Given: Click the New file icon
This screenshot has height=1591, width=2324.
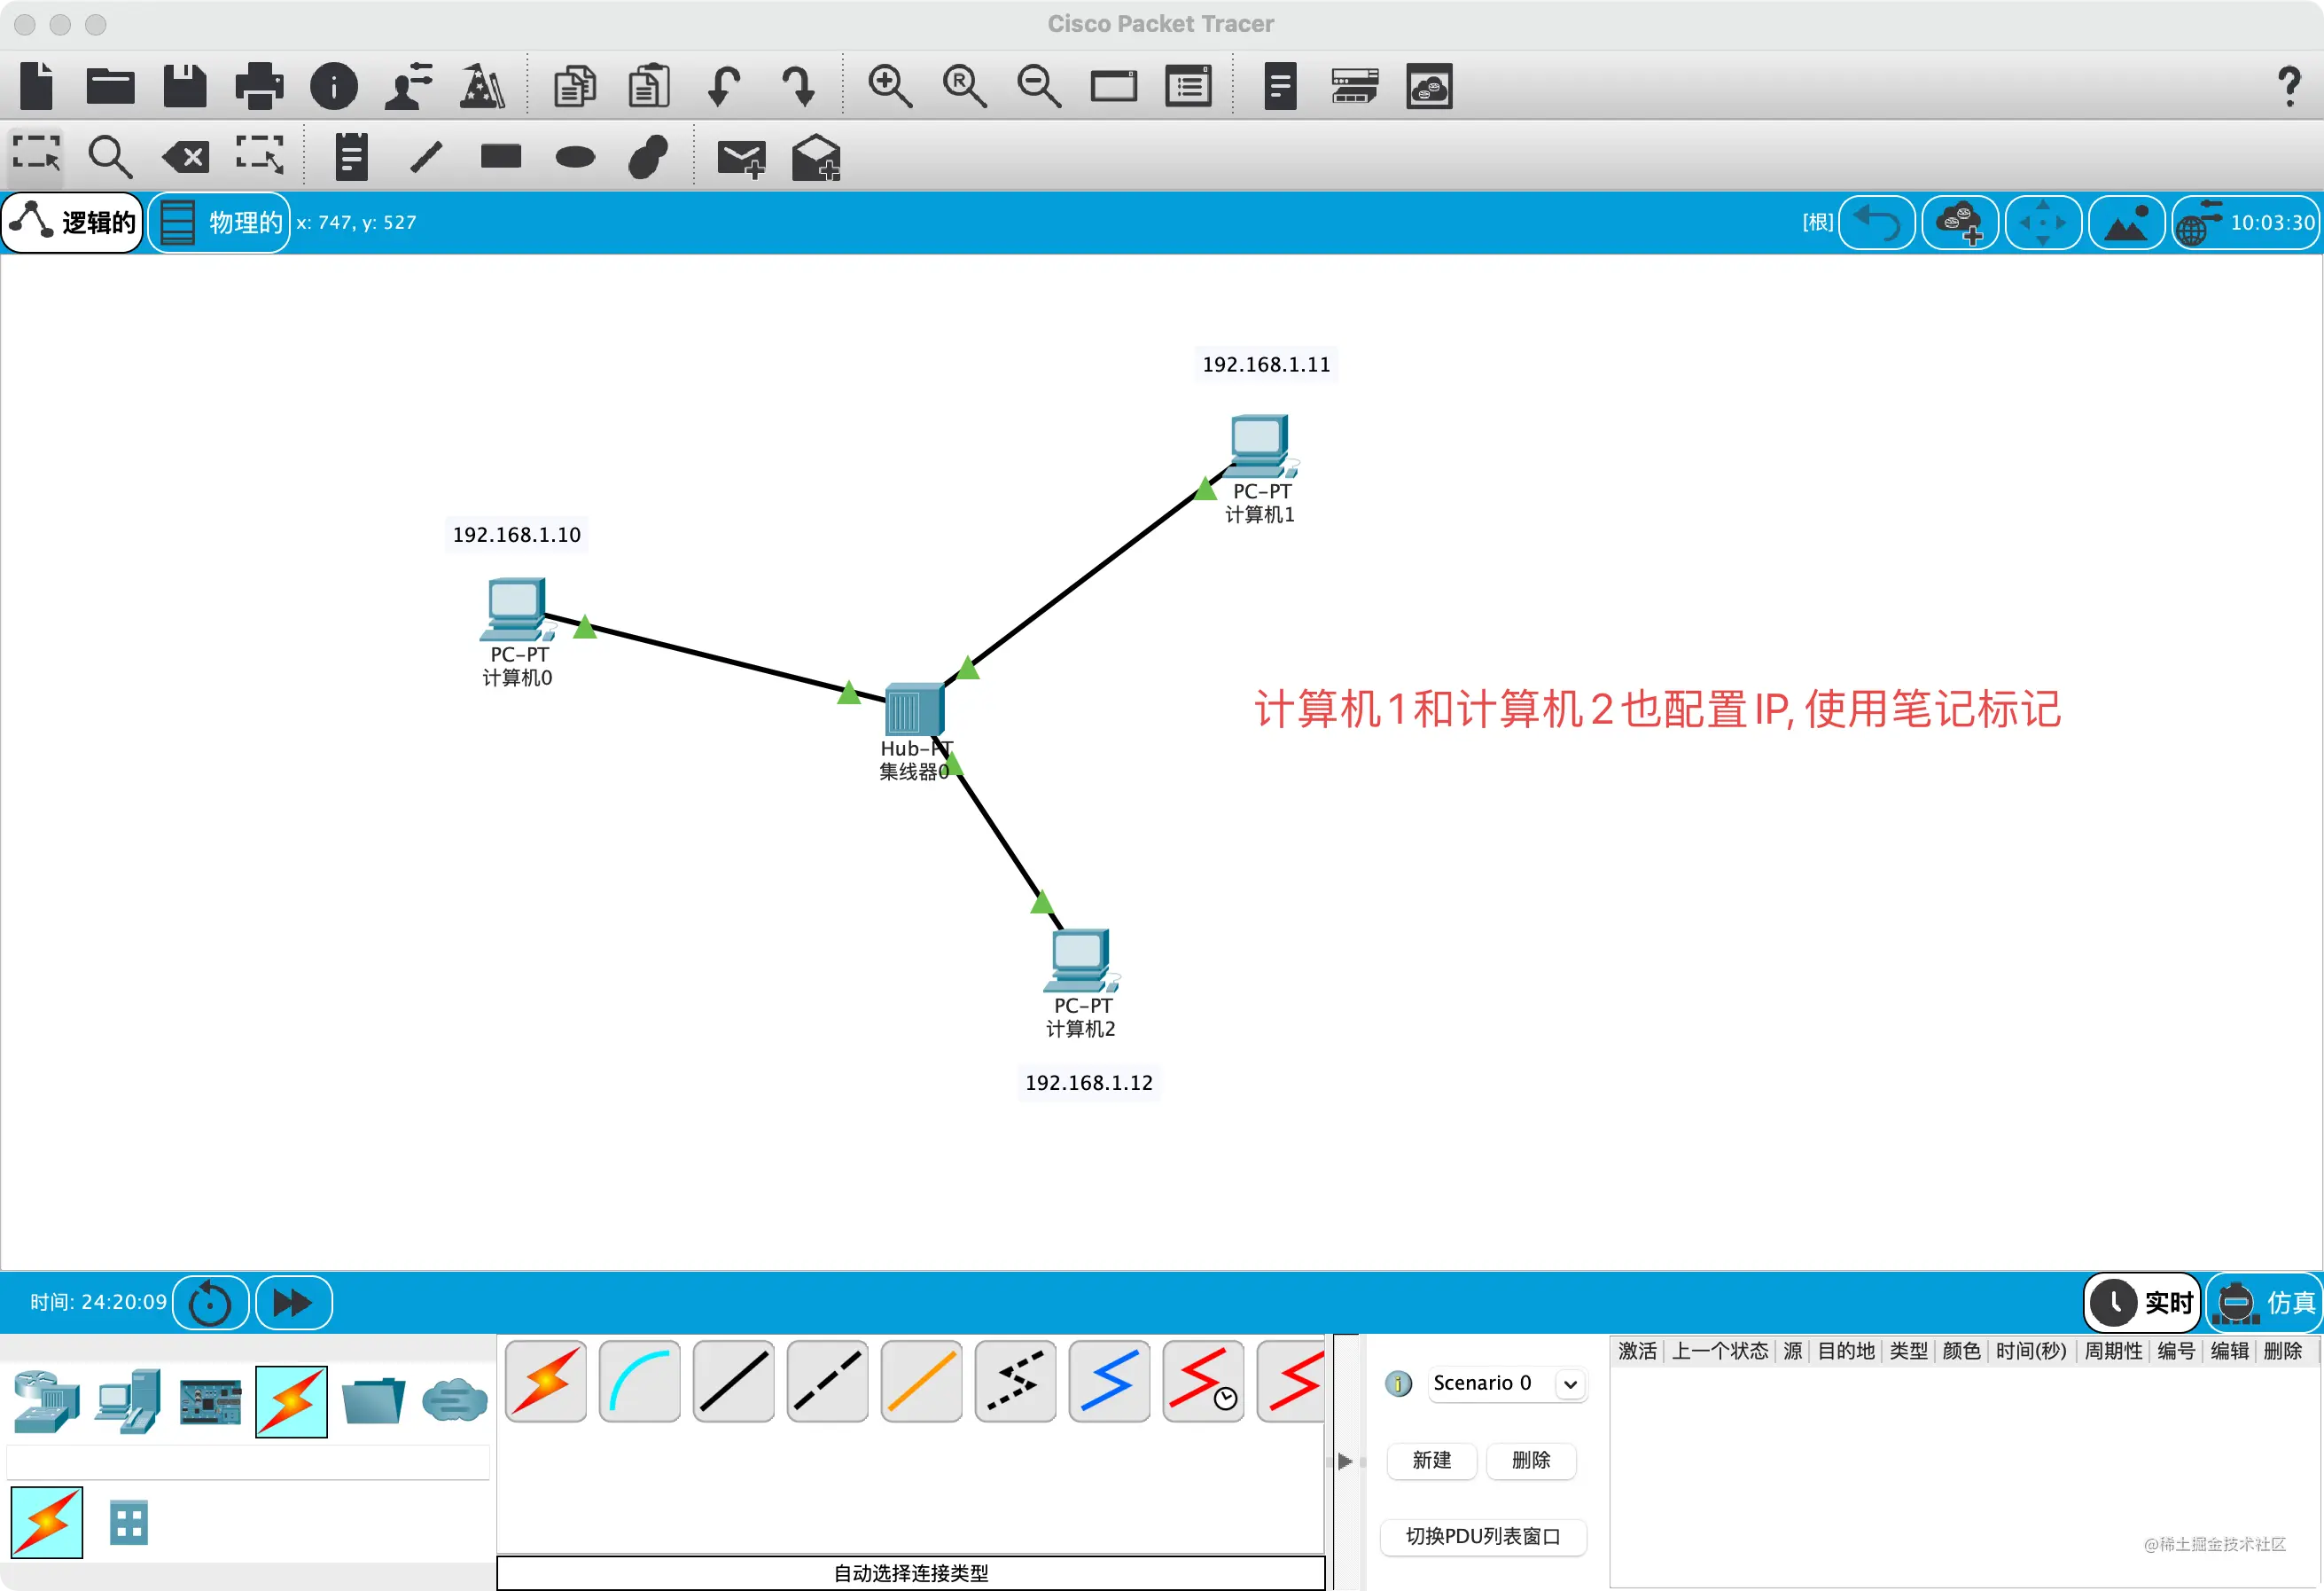Looking at the screenshot, I should [x=36, y=86].
